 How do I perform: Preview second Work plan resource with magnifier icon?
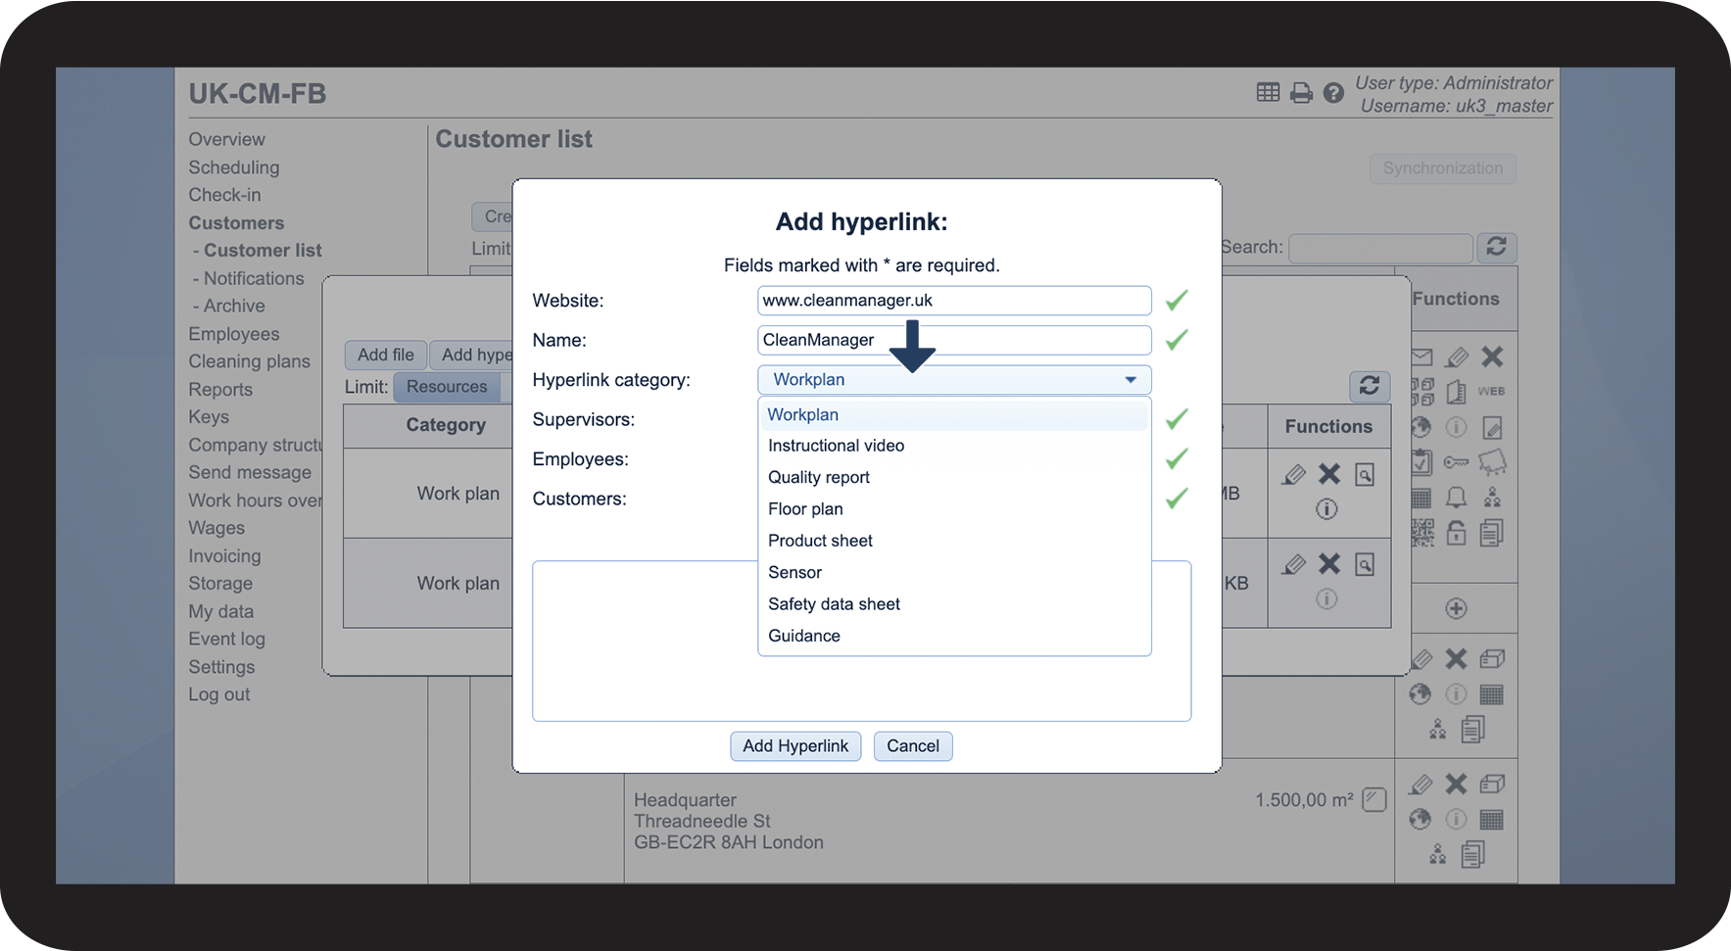(x=1365, y=565)
